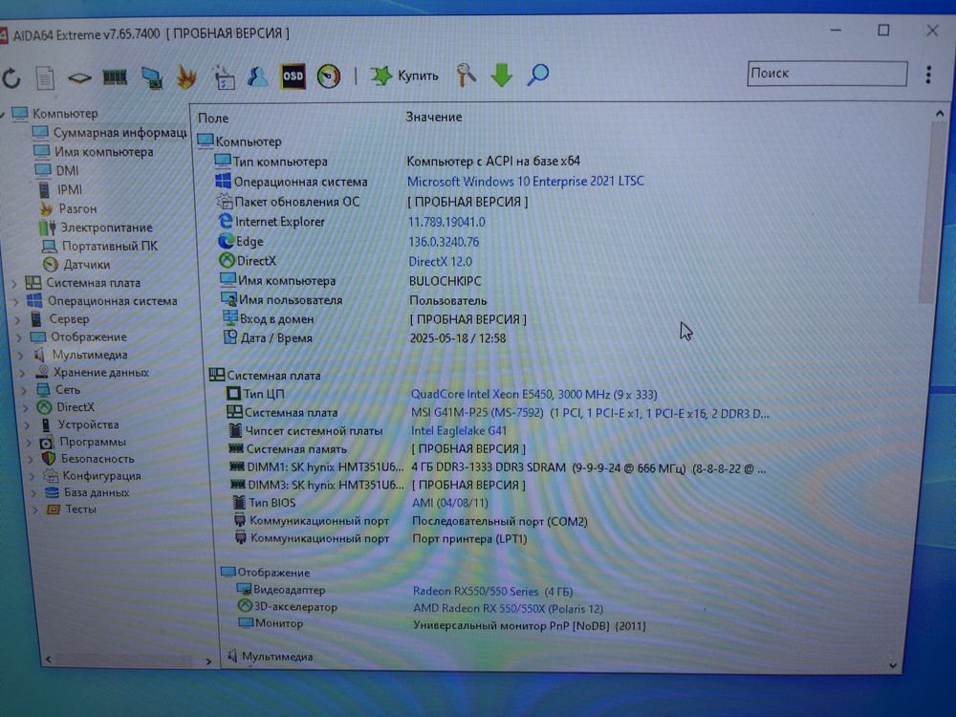Open the Intel Eaglelake G41 chipset link

[x=459, y=430]
